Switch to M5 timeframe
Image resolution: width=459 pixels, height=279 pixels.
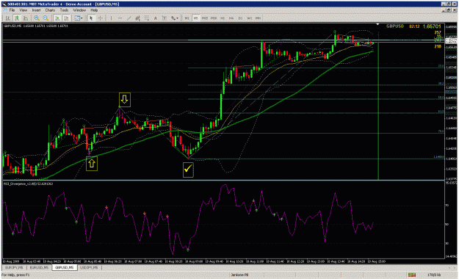[x=195, y=18]
